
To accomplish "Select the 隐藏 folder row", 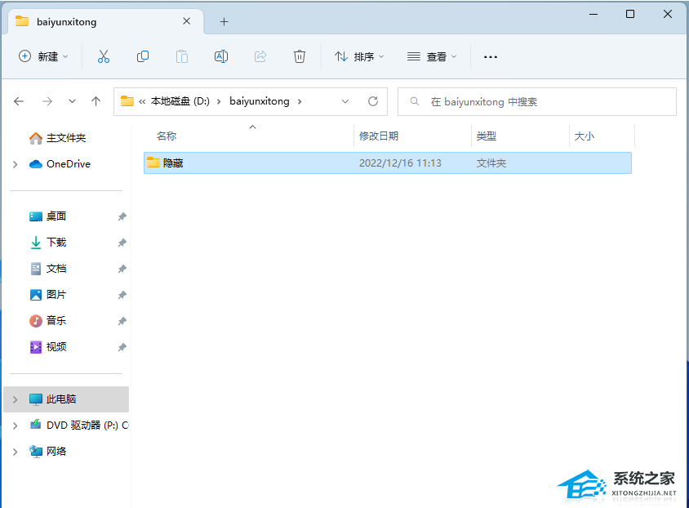I will 388,163.
